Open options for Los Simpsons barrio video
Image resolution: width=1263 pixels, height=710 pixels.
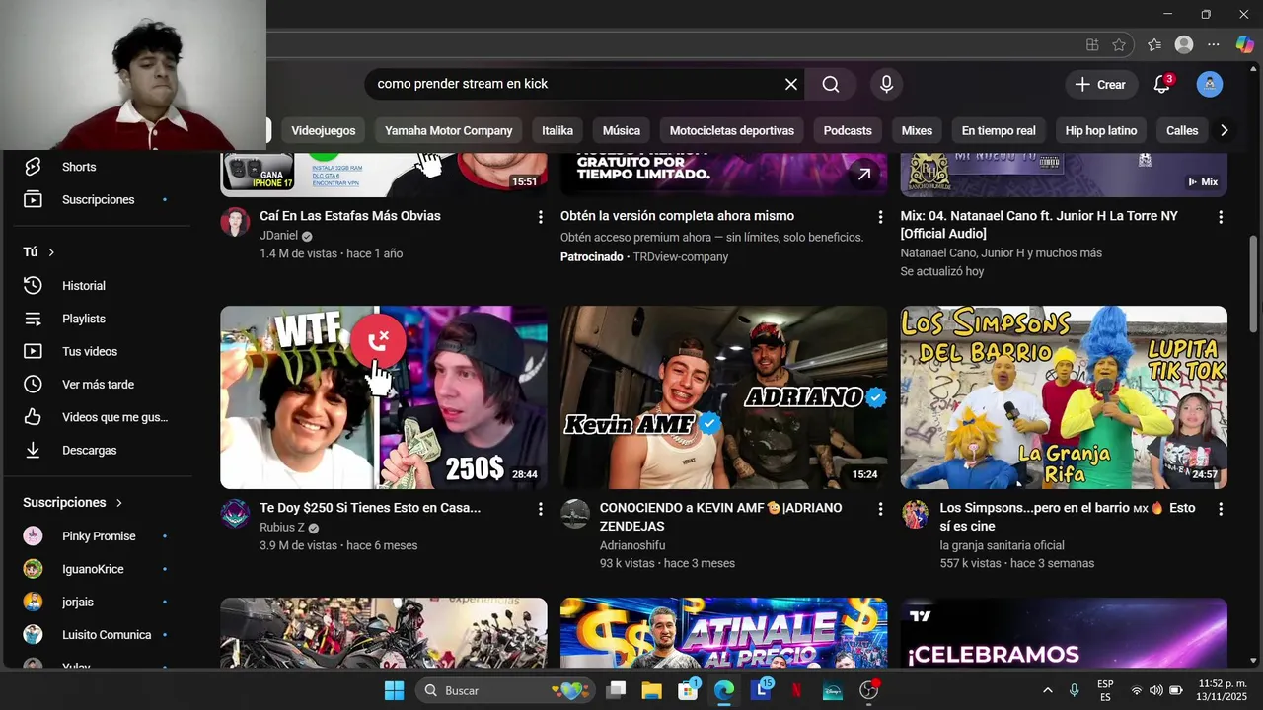click(1221, 509)
